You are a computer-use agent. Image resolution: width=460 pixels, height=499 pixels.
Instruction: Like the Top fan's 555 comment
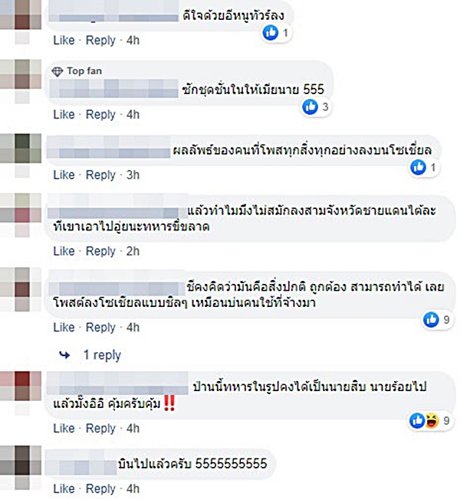[x=64, y=115]
